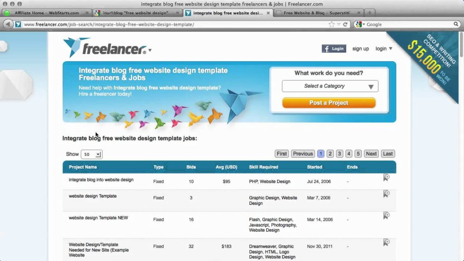Image resolution: width=464 pixels, height=261 pixels.
Task: Click the Post a Project button
Action: pyautogui.click(x=329, y=103)
